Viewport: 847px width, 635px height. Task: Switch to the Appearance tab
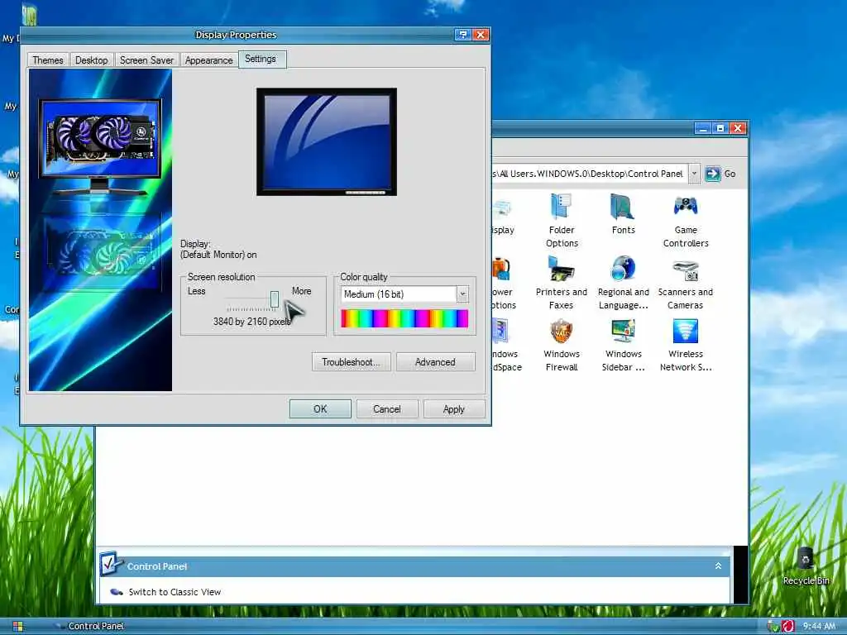208,60
